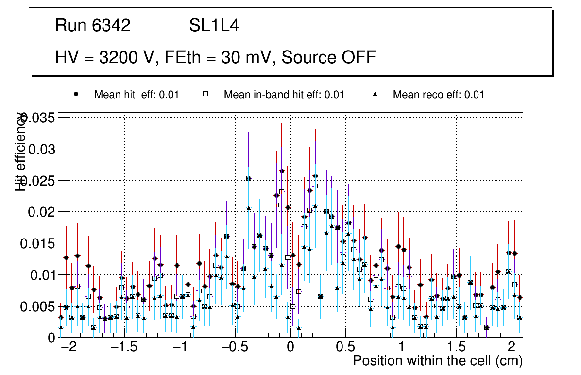Viewport: 581px width, 375px height.
Task: Click the black triangle marker in the legend
Action: (x=375, y=94)
